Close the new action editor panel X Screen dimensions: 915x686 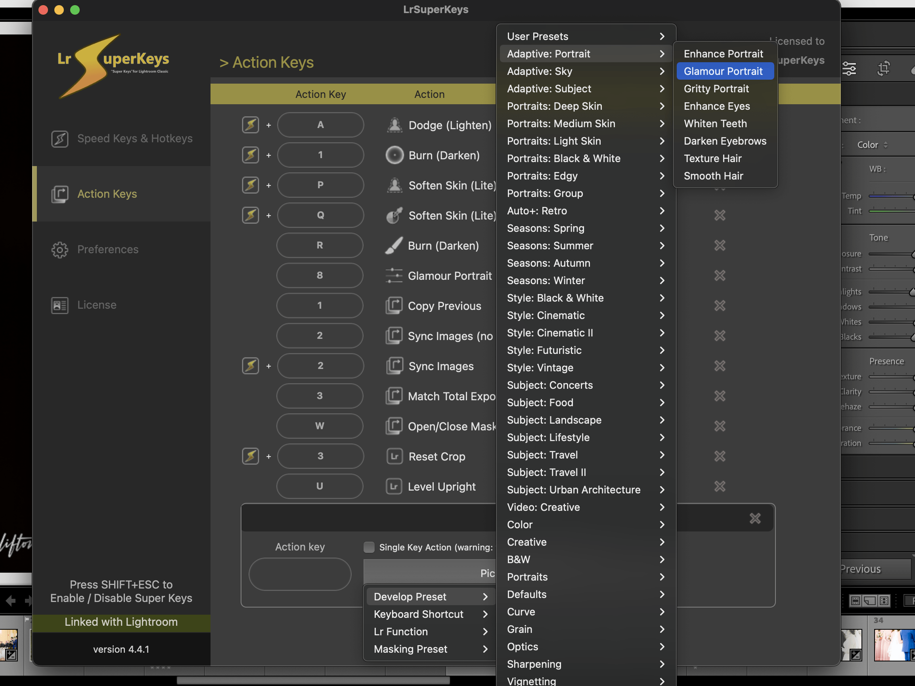point(755,518)
